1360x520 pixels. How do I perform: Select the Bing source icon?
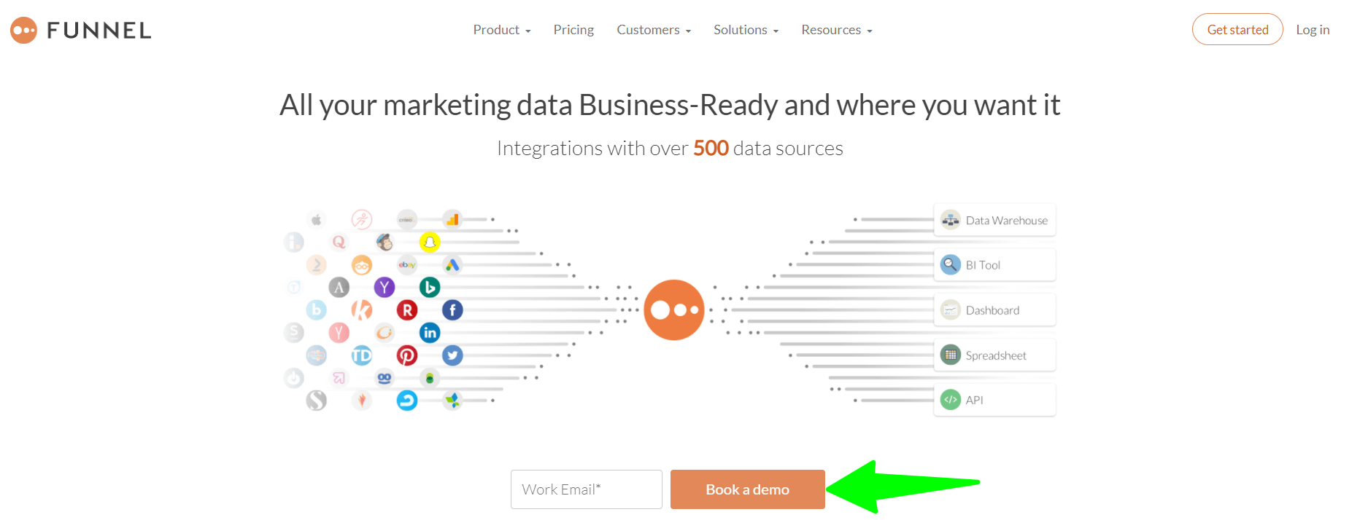point(430,287)
